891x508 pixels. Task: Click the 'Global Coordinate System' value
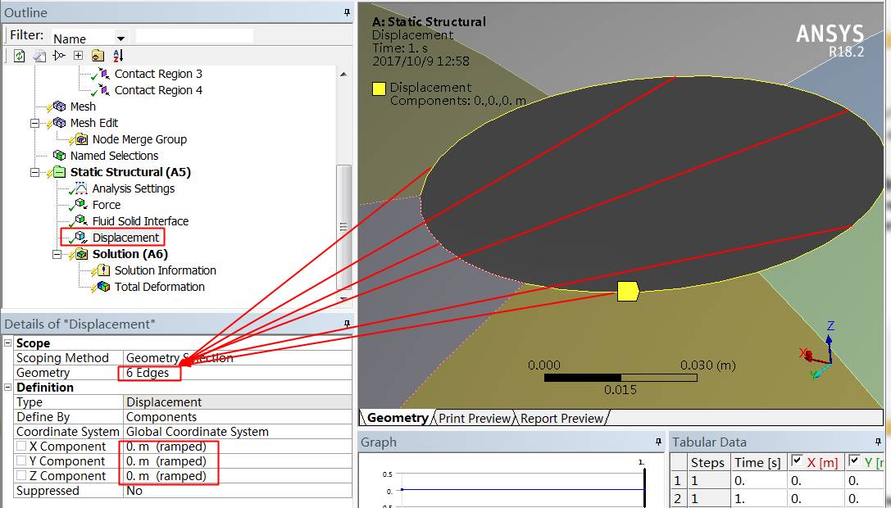click(198, 431)
